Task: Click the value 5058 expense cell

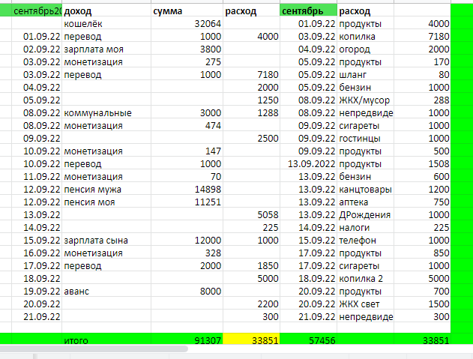Action: (x=251, y=215)
